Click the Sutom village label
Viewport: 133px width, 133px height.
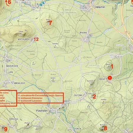coord(78,95)
